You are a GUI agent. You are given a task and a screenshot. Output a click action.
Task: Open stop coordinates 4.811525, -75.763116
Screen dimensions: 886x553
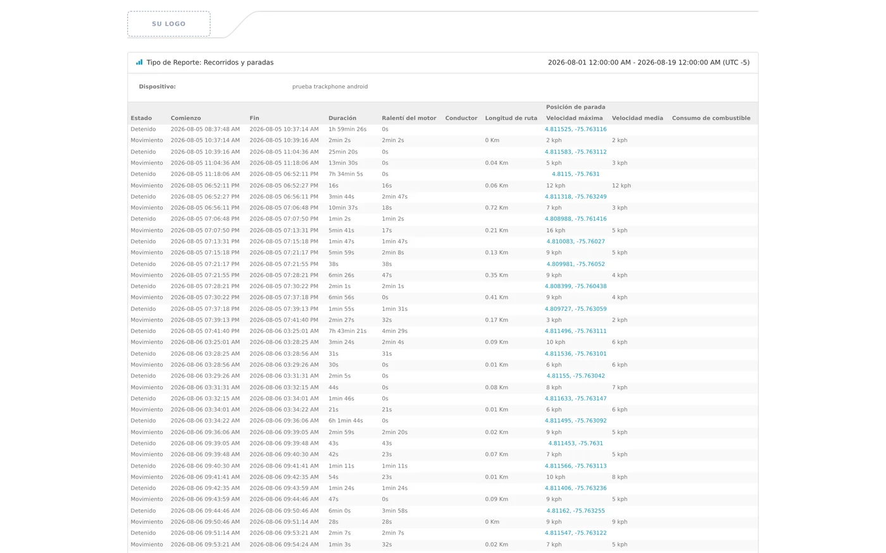click(x=575, y=130)
